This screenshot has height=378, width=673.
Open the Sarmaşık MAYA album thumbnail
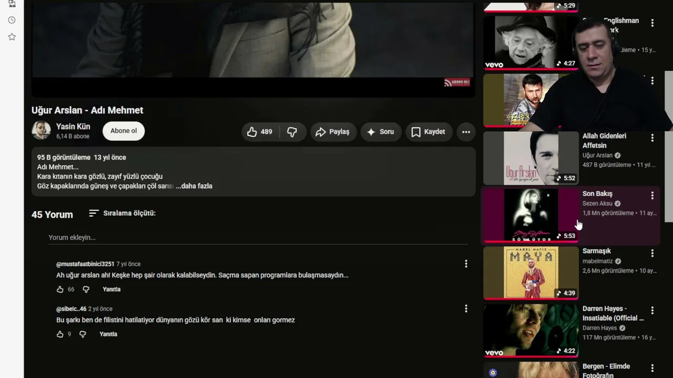[x=531, y=272]
